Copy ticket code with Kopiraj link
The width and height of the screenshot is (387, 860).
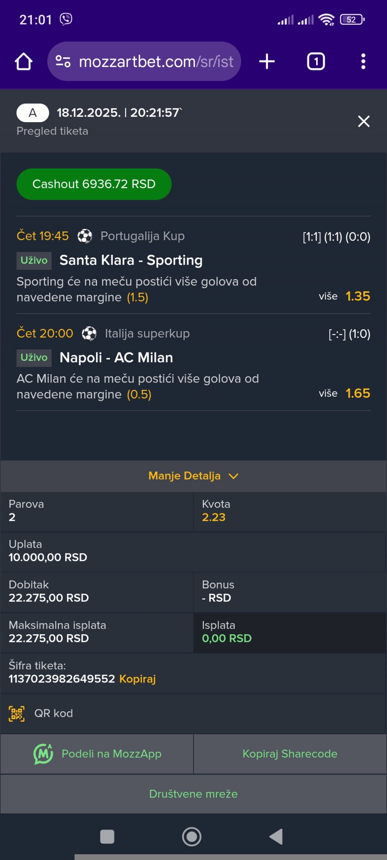point(137,679)
